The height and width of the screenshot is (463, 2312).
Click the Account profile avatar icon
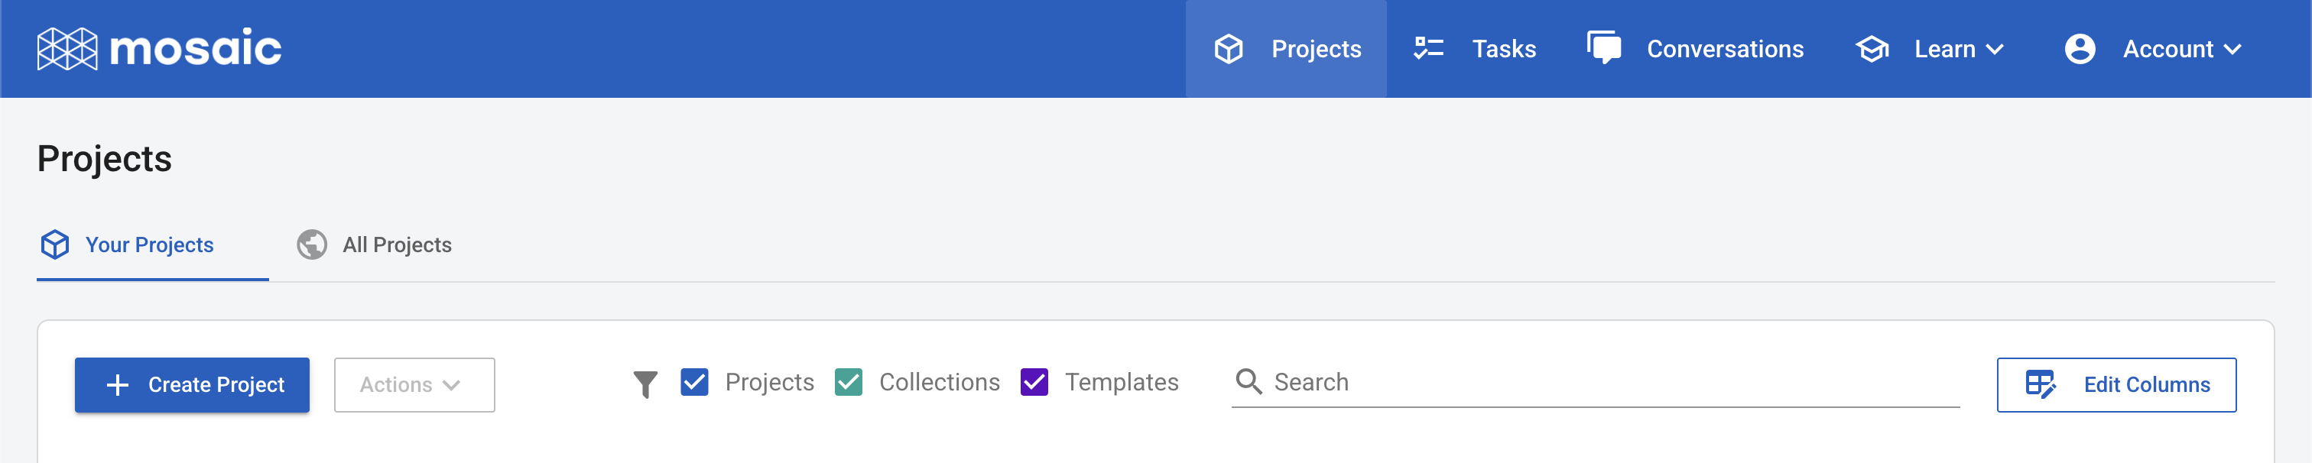click(2080, 50)
